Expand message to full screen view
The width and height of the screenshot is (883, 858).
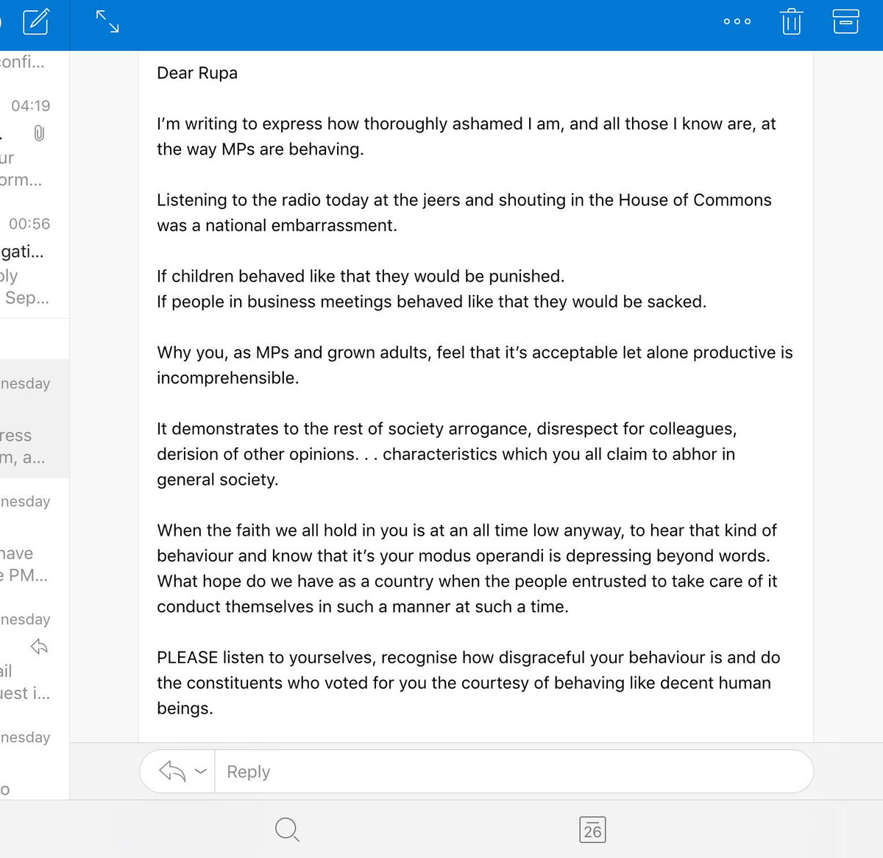pos(107,21)
